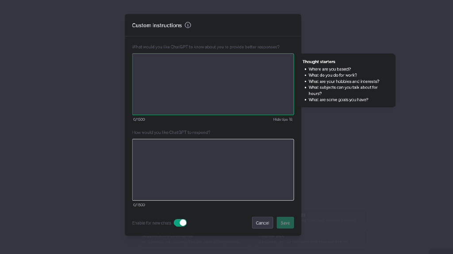Select 'What are some goals you have?' tip

coord(338,100)
